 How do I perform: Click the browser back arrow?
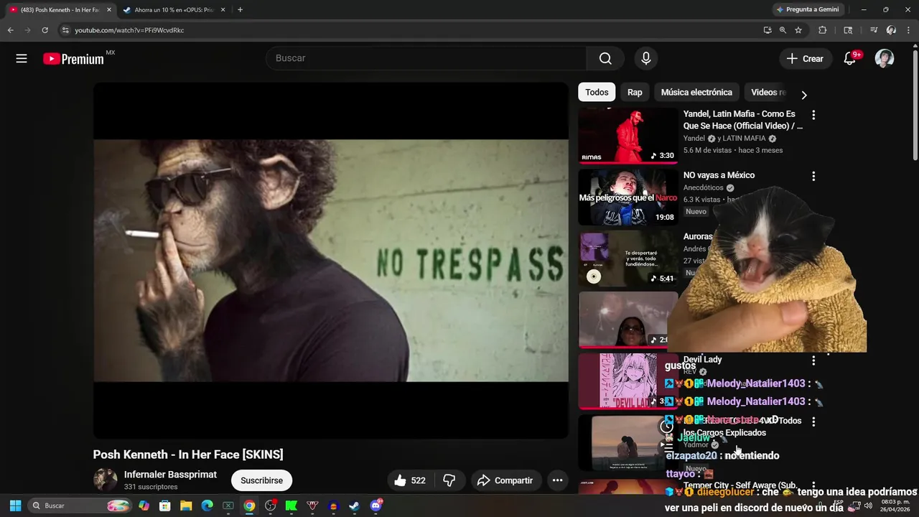point(10,30)
